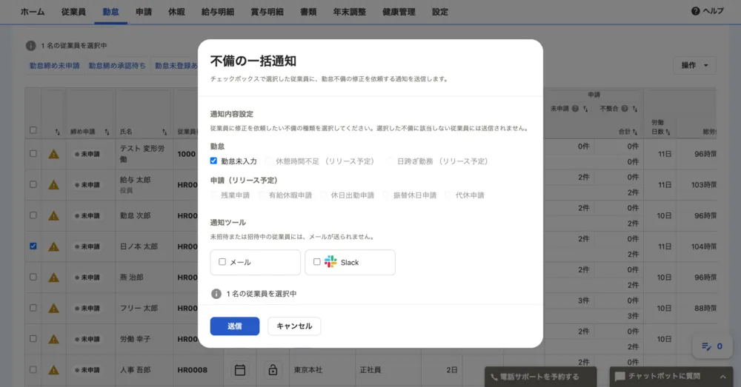Sort by the 合計 column arrows
The height and width of the screenshot is (387, 741).
(x=635, y=132)
